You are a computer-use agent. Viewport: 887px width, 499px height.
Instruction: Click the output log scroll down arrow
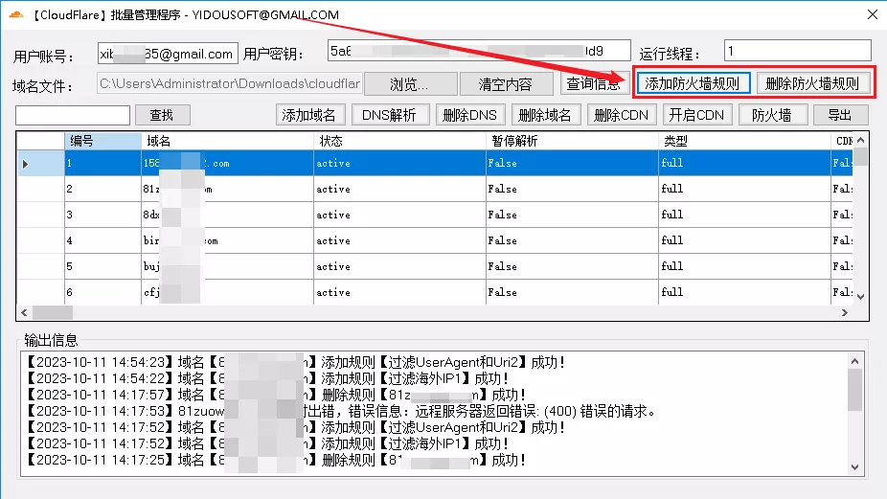(x=854, y=467)
